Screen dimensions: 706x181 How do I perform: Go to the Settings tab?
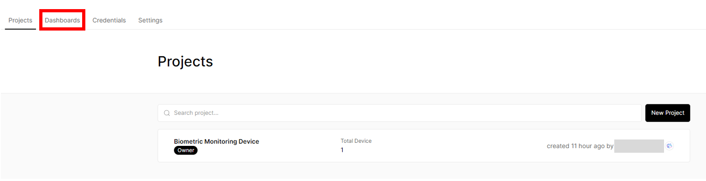150,20
